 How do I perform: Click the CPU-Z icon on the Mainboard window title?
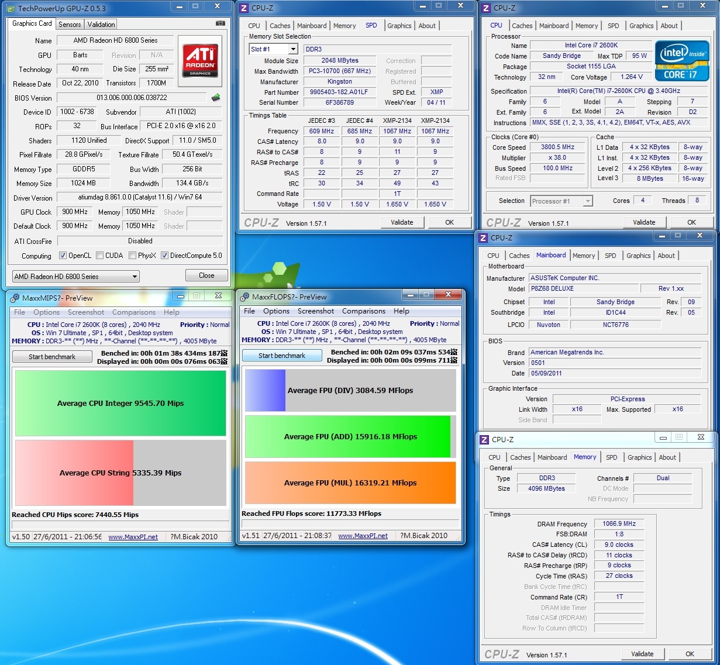click(x=483, y=238)
